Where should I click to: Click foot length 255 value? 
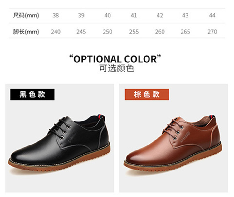pyautogui.click(x=134, y=32)
